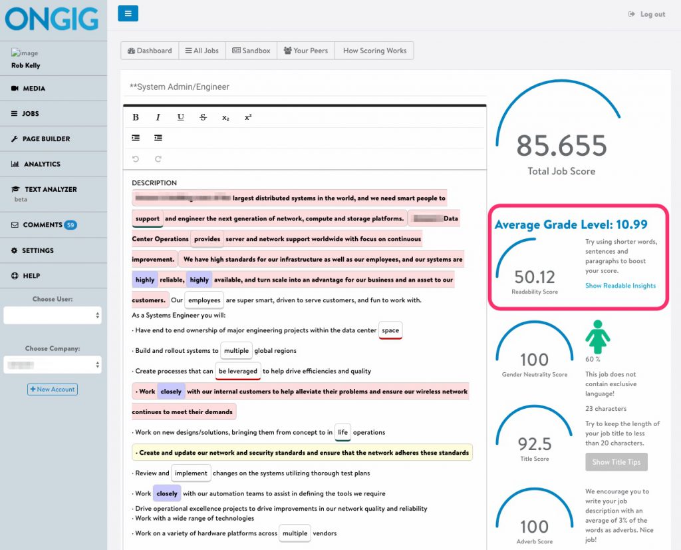The image size is (681, 550).
Task: Switch to the Sandbox tab
Action: point(251,50)
